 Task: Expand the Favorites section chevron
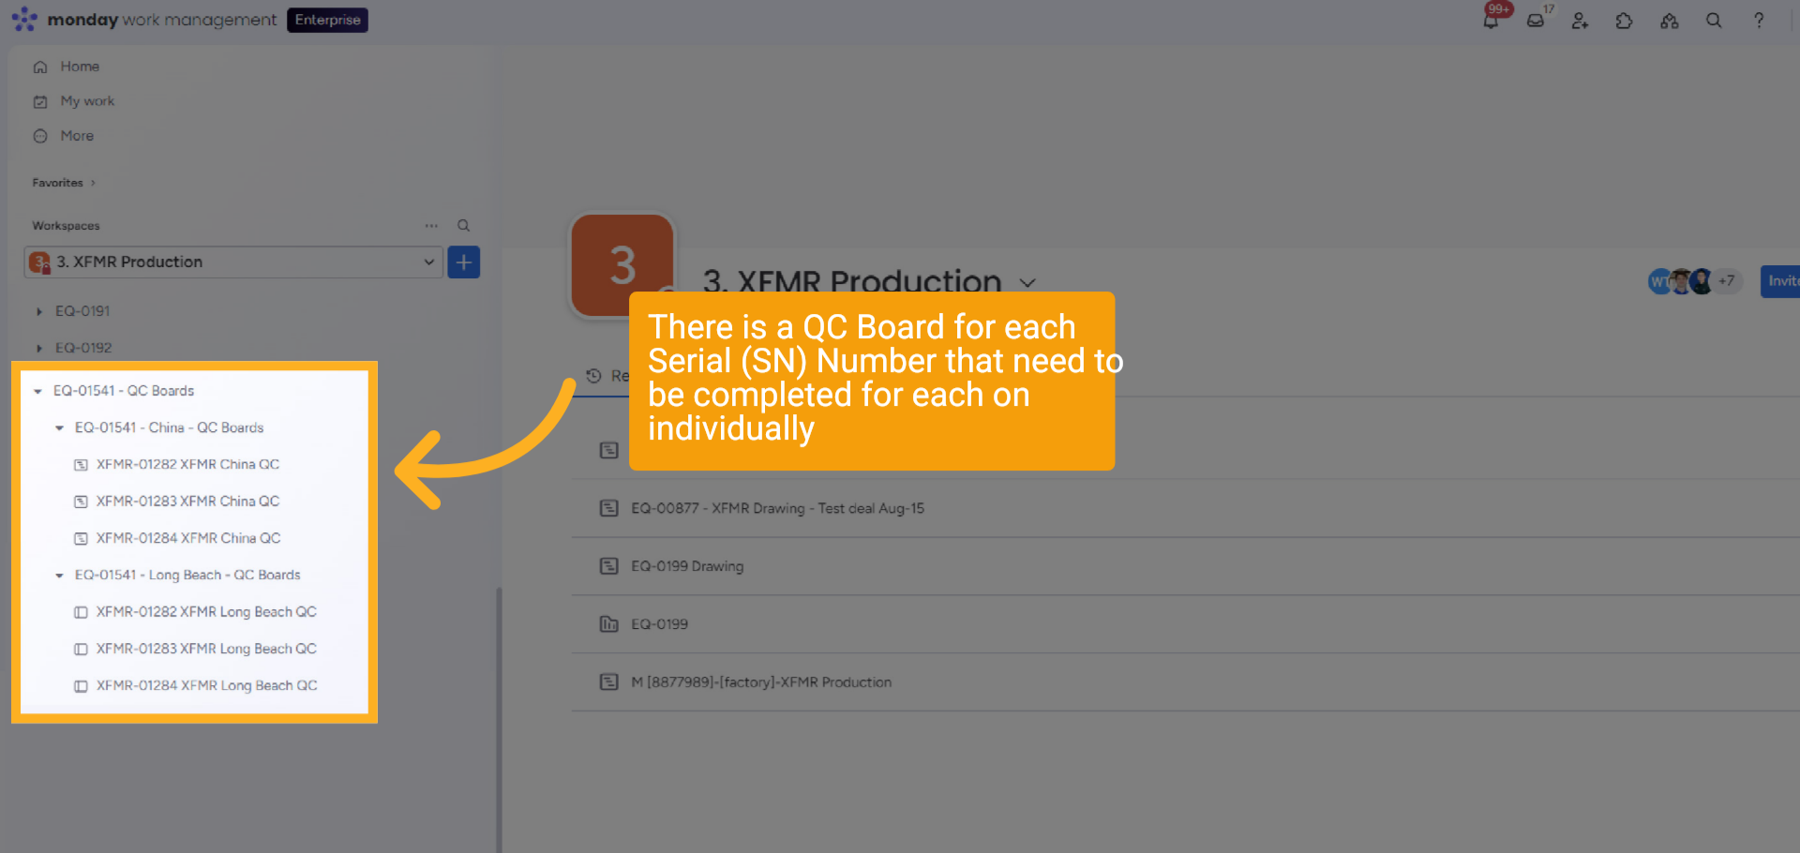pos(93,183)
